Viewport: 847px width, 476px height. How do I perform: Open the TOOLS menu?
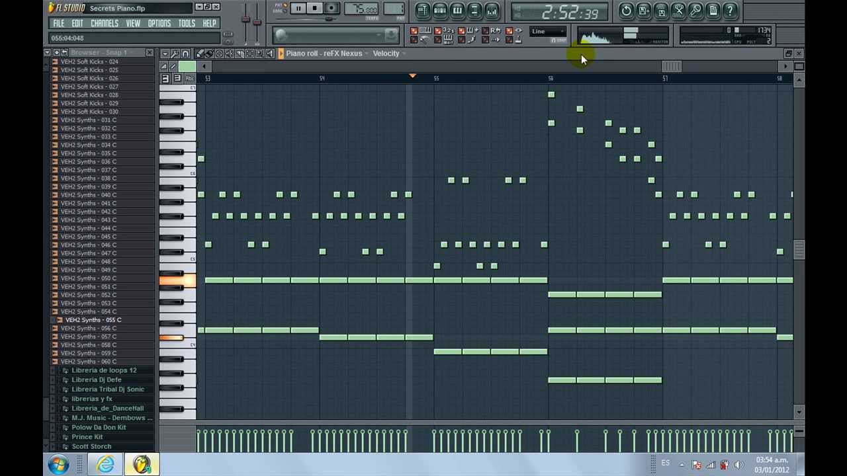point(187,23)
